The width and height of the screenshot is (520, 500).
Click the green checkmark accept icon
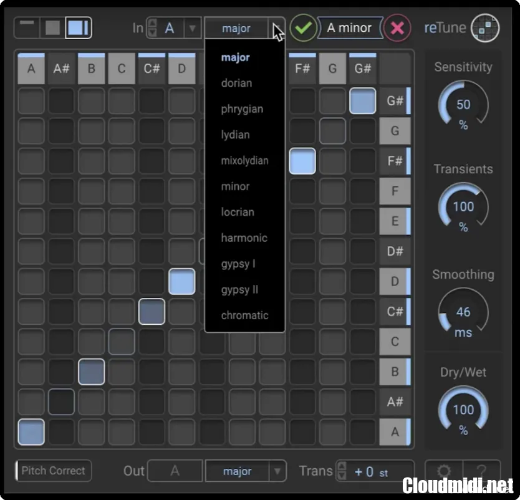(x=303, y=28)
